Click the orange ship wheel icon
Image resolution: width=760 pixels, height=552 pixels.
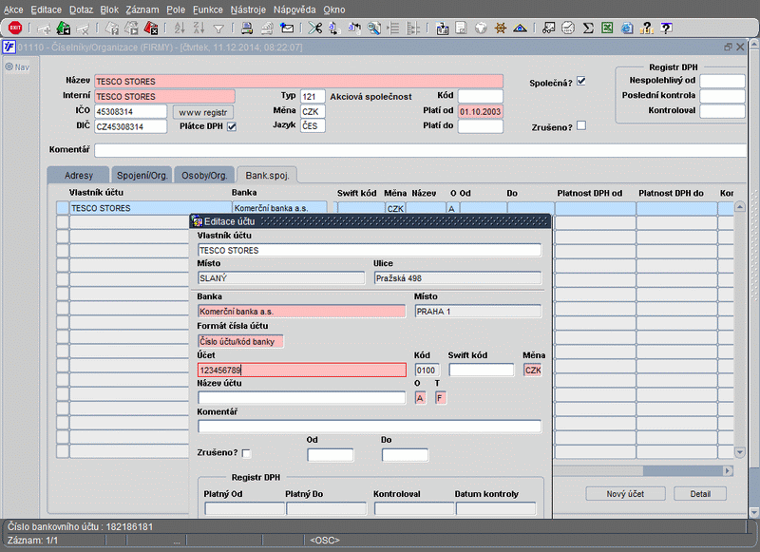[501, 29]
